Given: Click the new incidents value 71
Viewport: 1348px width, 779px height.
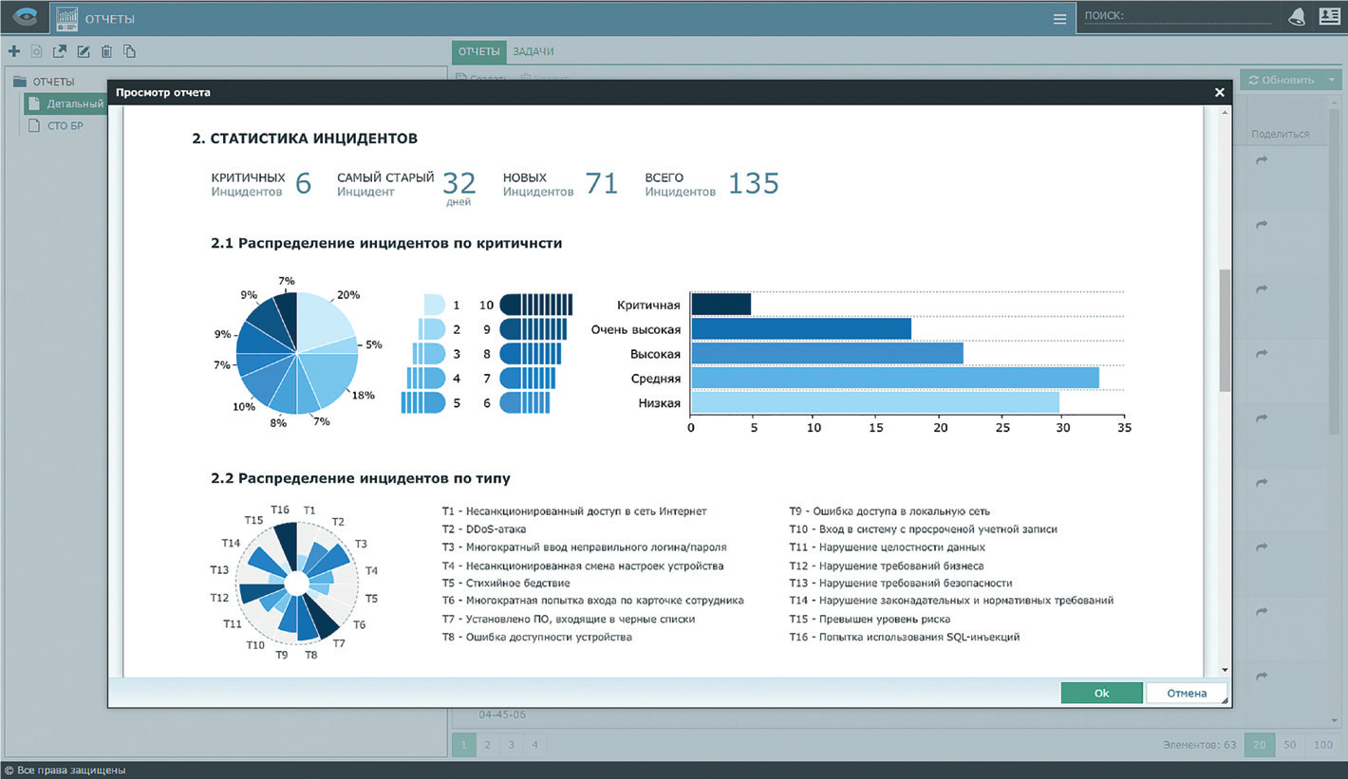Looking at the screenshot, I should pyautogui.click(x=601, y=184).
